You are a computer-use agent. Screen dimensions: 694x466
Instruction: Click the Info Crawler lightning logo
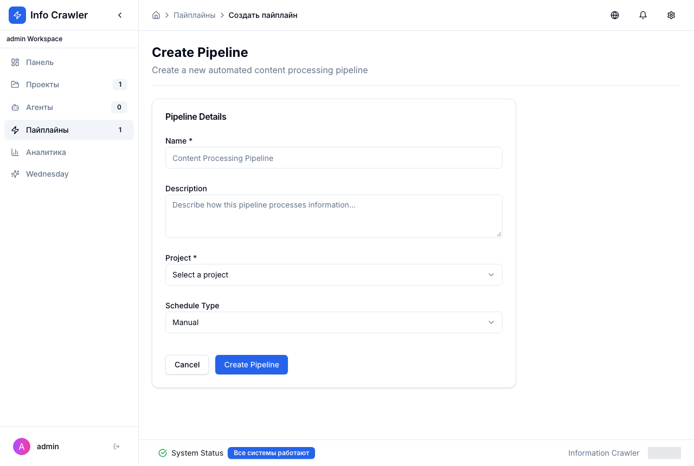coord(17,15)
